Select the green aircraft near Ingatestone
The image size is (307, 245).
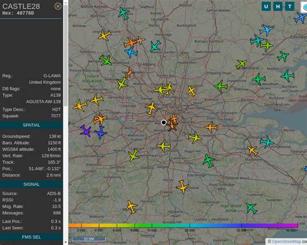click(221, 87)
